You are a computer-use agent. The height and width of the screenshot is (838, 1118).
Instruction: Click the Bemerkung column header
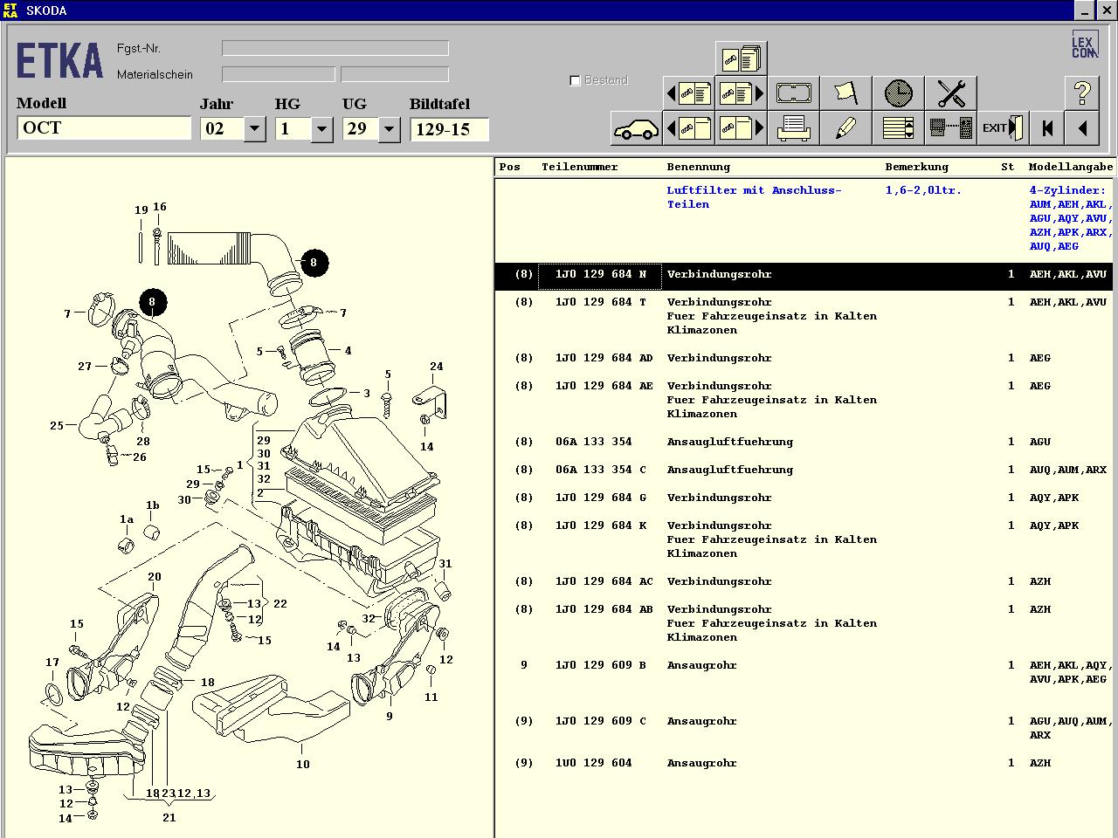(916, 167)
